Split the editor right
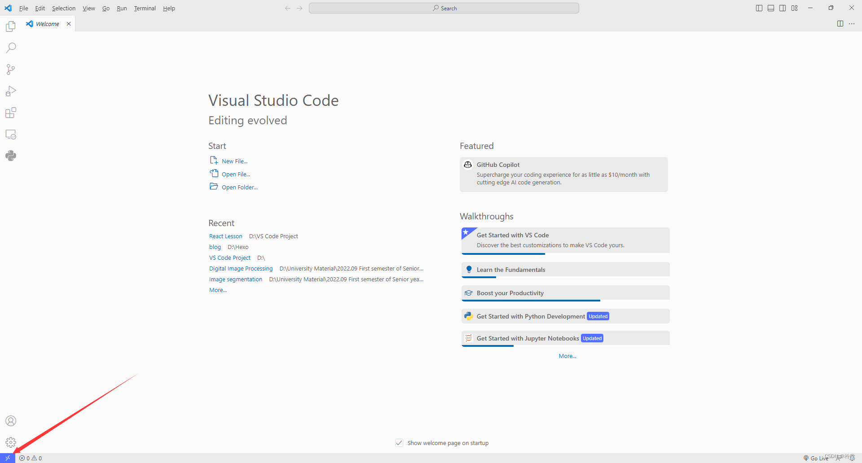 pyautogui.click(x=840, y=24)
